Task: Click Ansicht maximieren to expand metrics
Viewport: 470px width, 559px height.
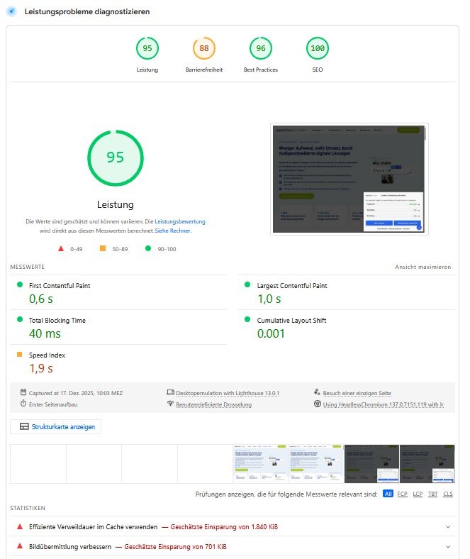Action: (423, 267)
